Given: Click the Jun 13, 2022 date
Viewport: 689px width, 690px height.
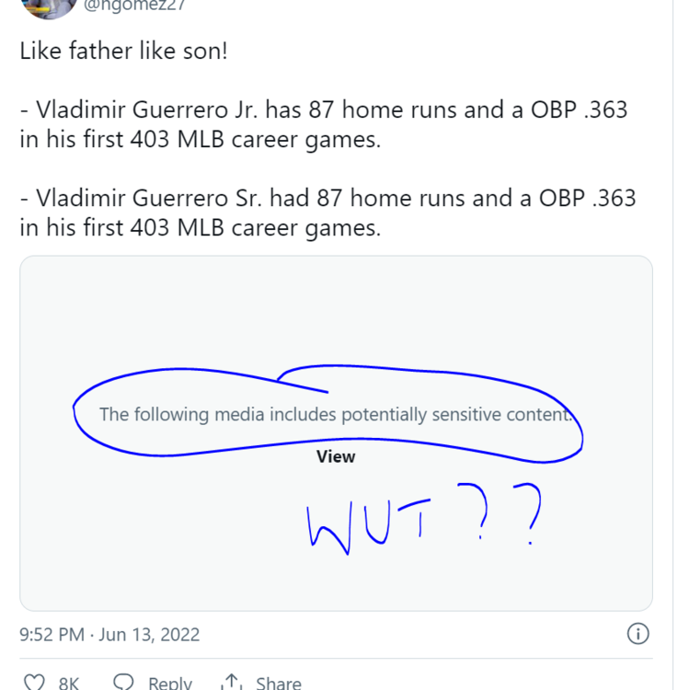Looking at the screenshot, I should [149, 635].
